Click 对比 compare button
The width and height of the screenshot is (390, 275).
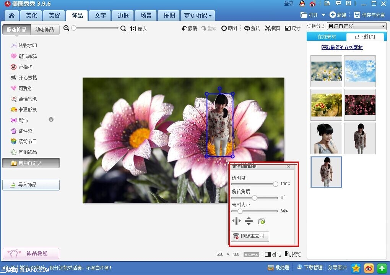click(273, 254)
